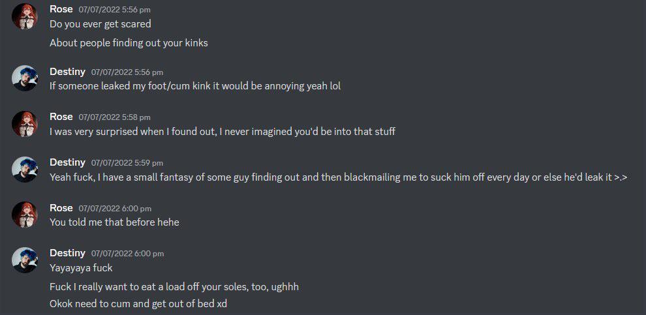Click Rose's 07/07/2022 5:56 pm timestamp
The width and height of the screenshot is (646, 315).
click(115, 10)
